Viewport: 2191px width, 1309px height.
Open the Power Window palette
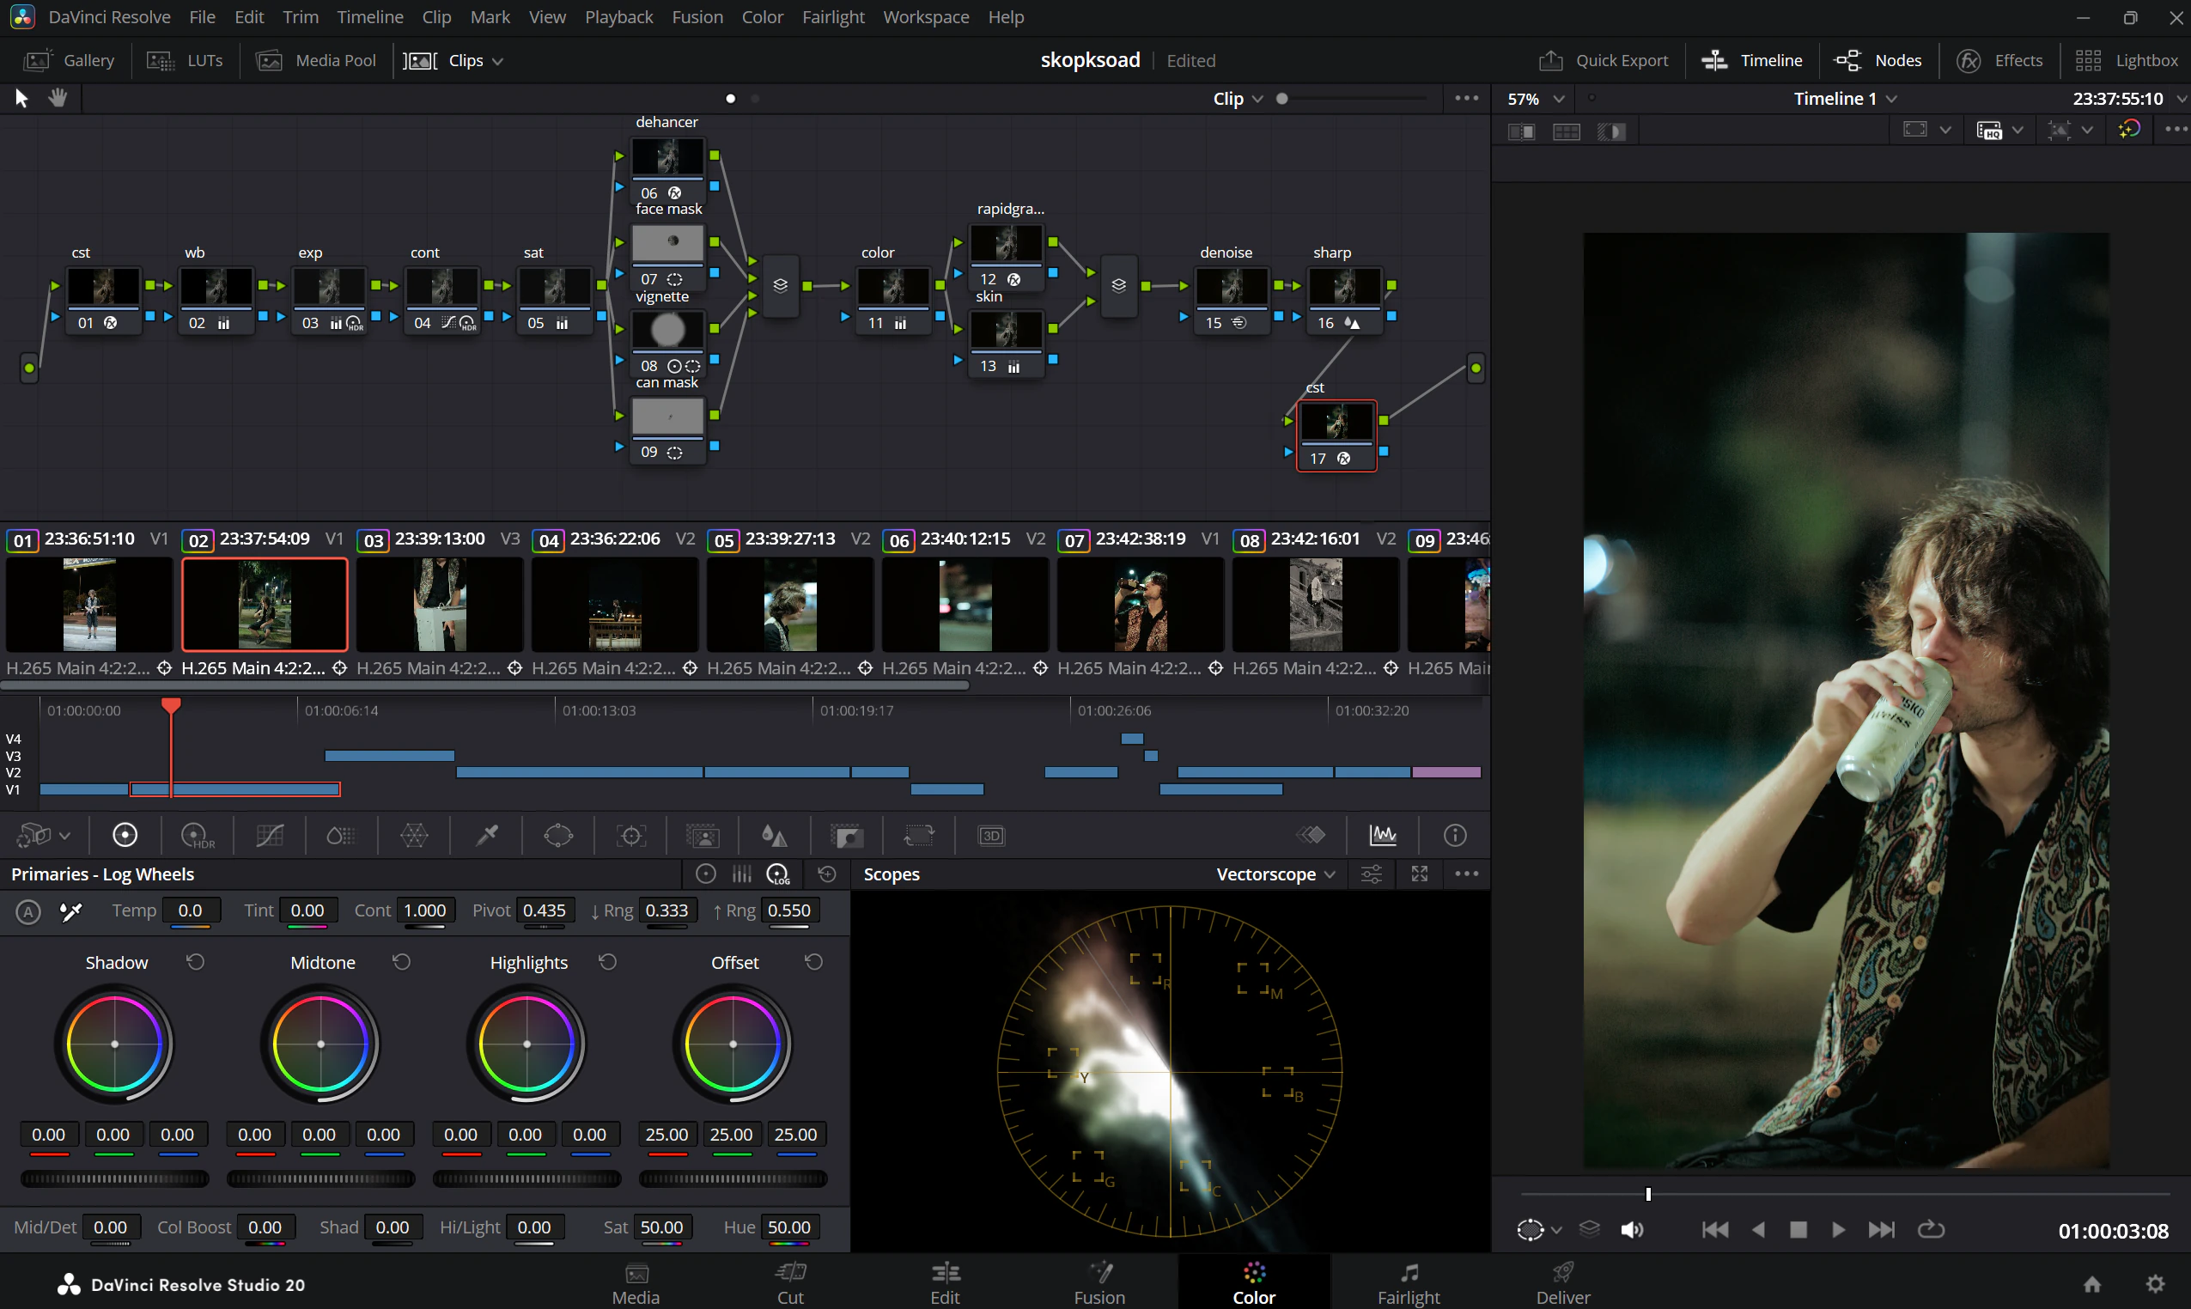click(x=558, y=834)
